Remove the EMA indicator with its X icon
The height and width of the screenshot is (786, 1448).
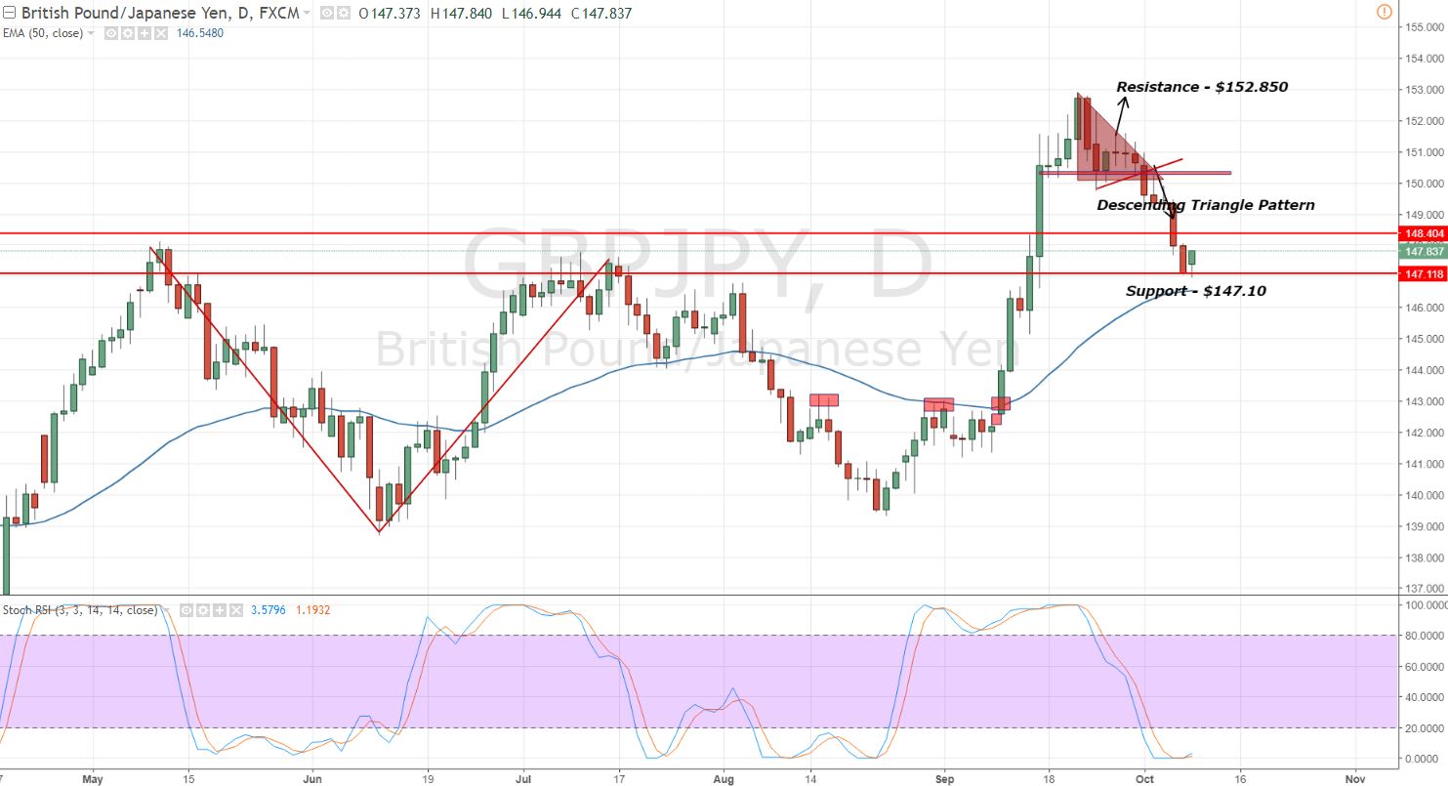tap(160, 32)
